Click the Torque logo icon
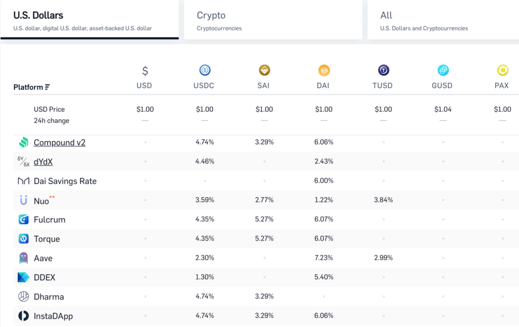 tap(23, 238)
